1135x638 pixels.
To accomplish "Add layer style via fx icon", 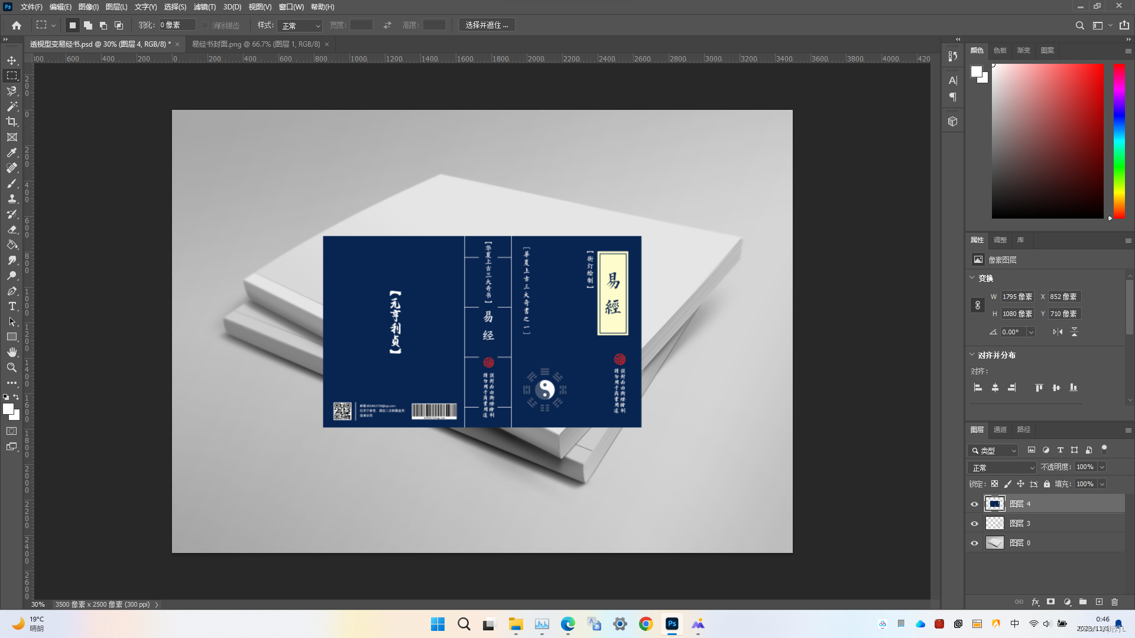I will [1035, 602].
